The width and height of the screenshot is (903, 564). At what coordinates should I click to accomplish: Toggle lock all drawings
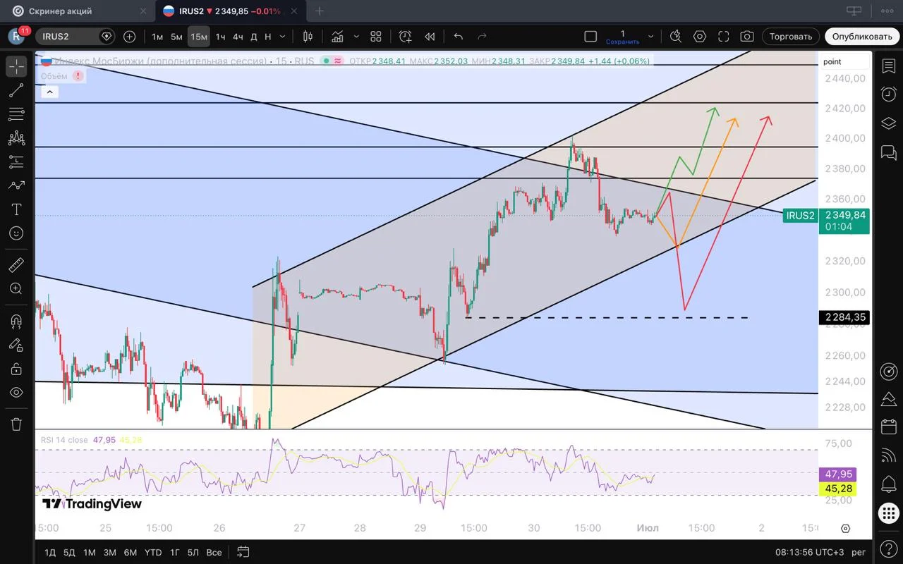tap(16, 369)
